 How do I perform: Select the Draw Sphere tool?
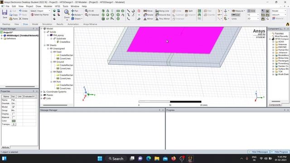point(108,15)
